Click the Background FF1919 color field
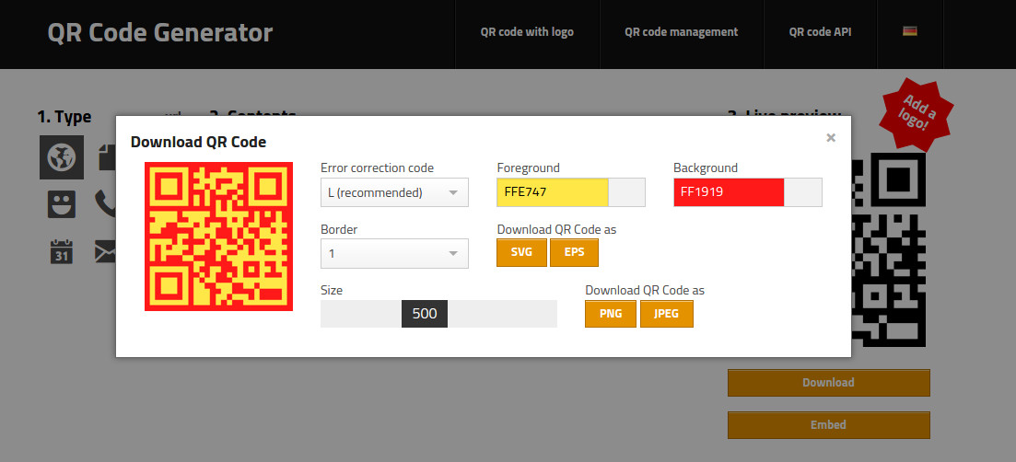This screenshot has width=1016, height=462. coord(729,192)
